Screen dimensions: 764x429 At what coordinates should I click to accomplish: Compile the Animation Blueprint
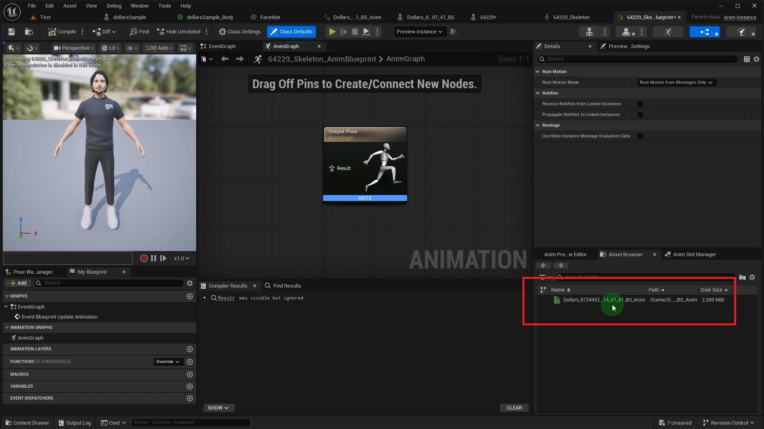coord(62,31)
